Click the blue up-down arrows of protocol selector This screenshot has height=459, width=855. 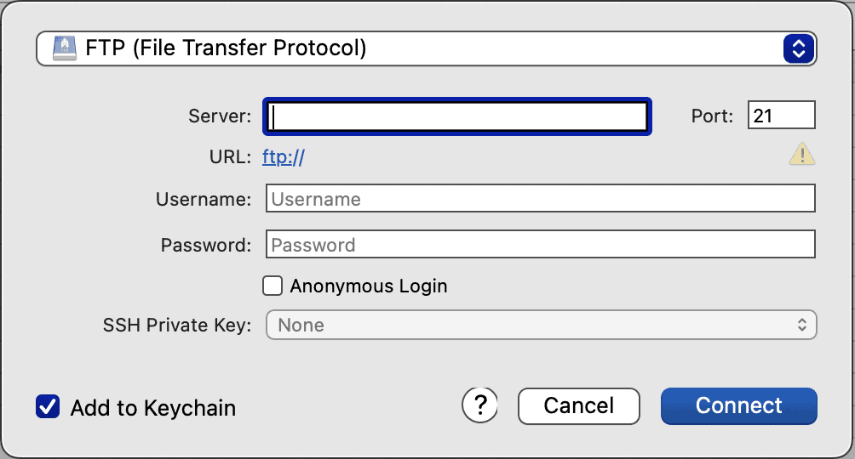[798, 48]
